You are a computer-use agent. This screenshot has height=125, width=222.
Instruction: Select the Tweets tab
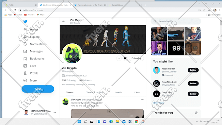point(70,92)
